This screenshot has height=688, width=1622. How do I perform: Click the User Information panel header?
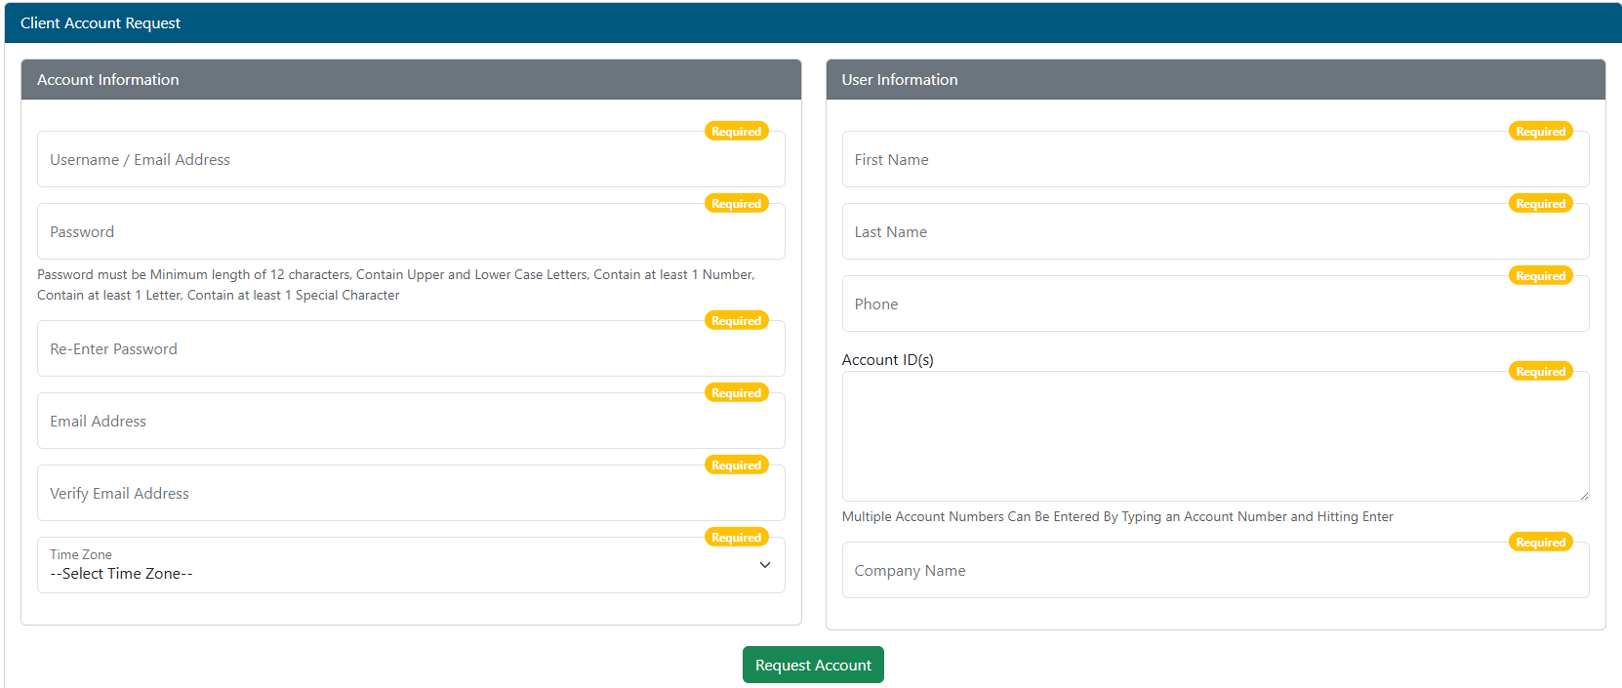pos(1214,80)
